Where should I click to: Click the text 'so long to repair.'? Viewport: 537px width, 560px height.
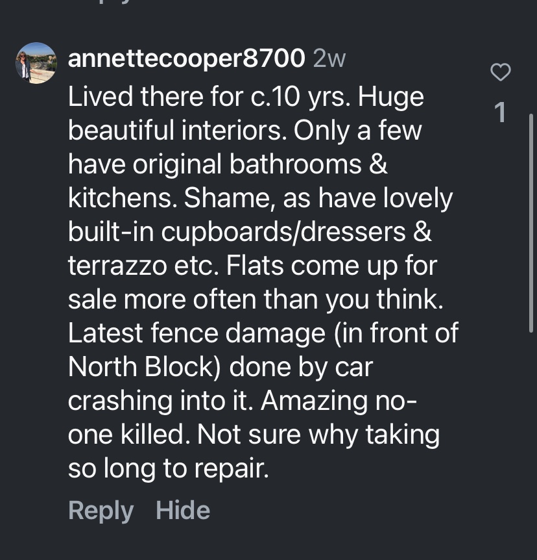(x=168, y=468)
